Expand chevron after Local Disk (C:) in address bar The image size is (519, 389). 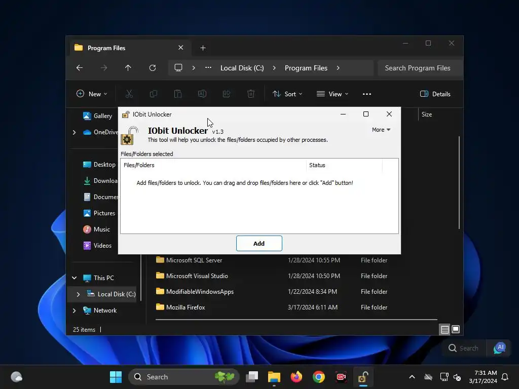click(274, 68)
